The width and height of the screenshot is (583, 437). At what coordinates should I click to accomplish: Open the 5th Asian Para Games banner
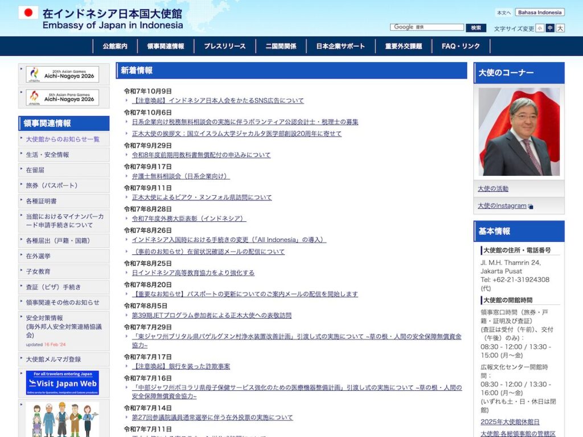pos(62,97)
